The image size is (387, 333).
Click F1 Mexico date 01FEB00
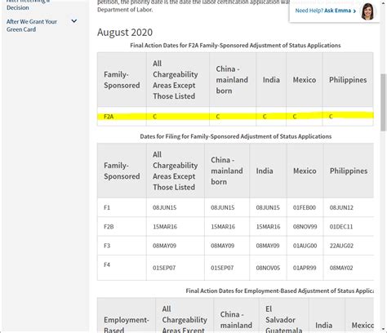coord(305,207)
